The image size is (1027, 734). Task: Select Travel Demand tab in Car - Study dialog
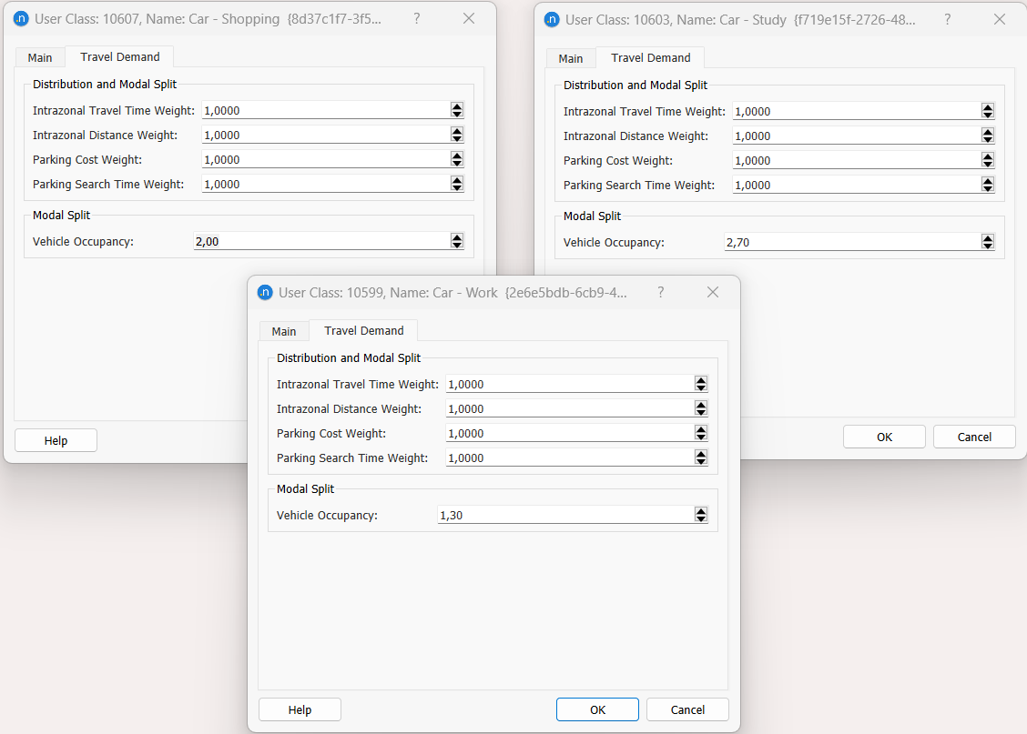(650, 57)
